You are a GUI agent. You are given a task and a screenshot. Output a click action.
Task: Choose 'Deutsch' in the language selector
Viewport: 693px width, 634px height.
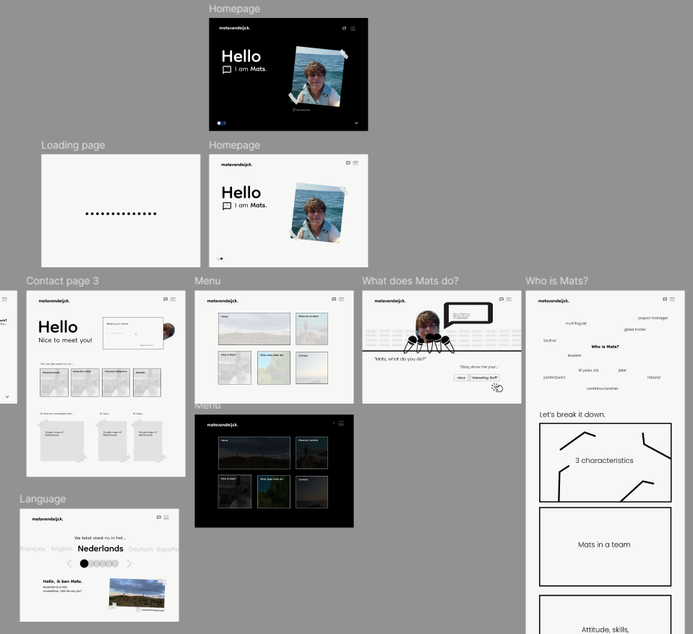click(140, 550)
